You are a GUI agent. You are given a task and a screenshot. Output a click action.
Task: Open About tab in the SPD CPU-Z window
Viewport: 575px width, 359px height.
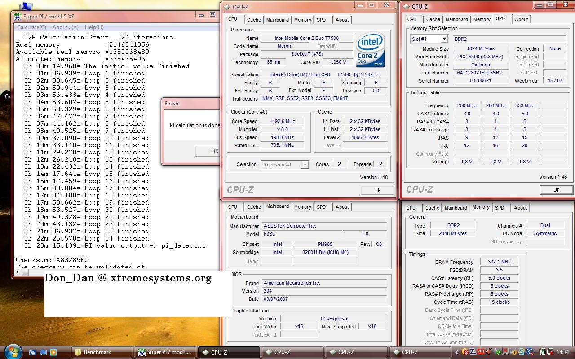[x=521, y=19]
